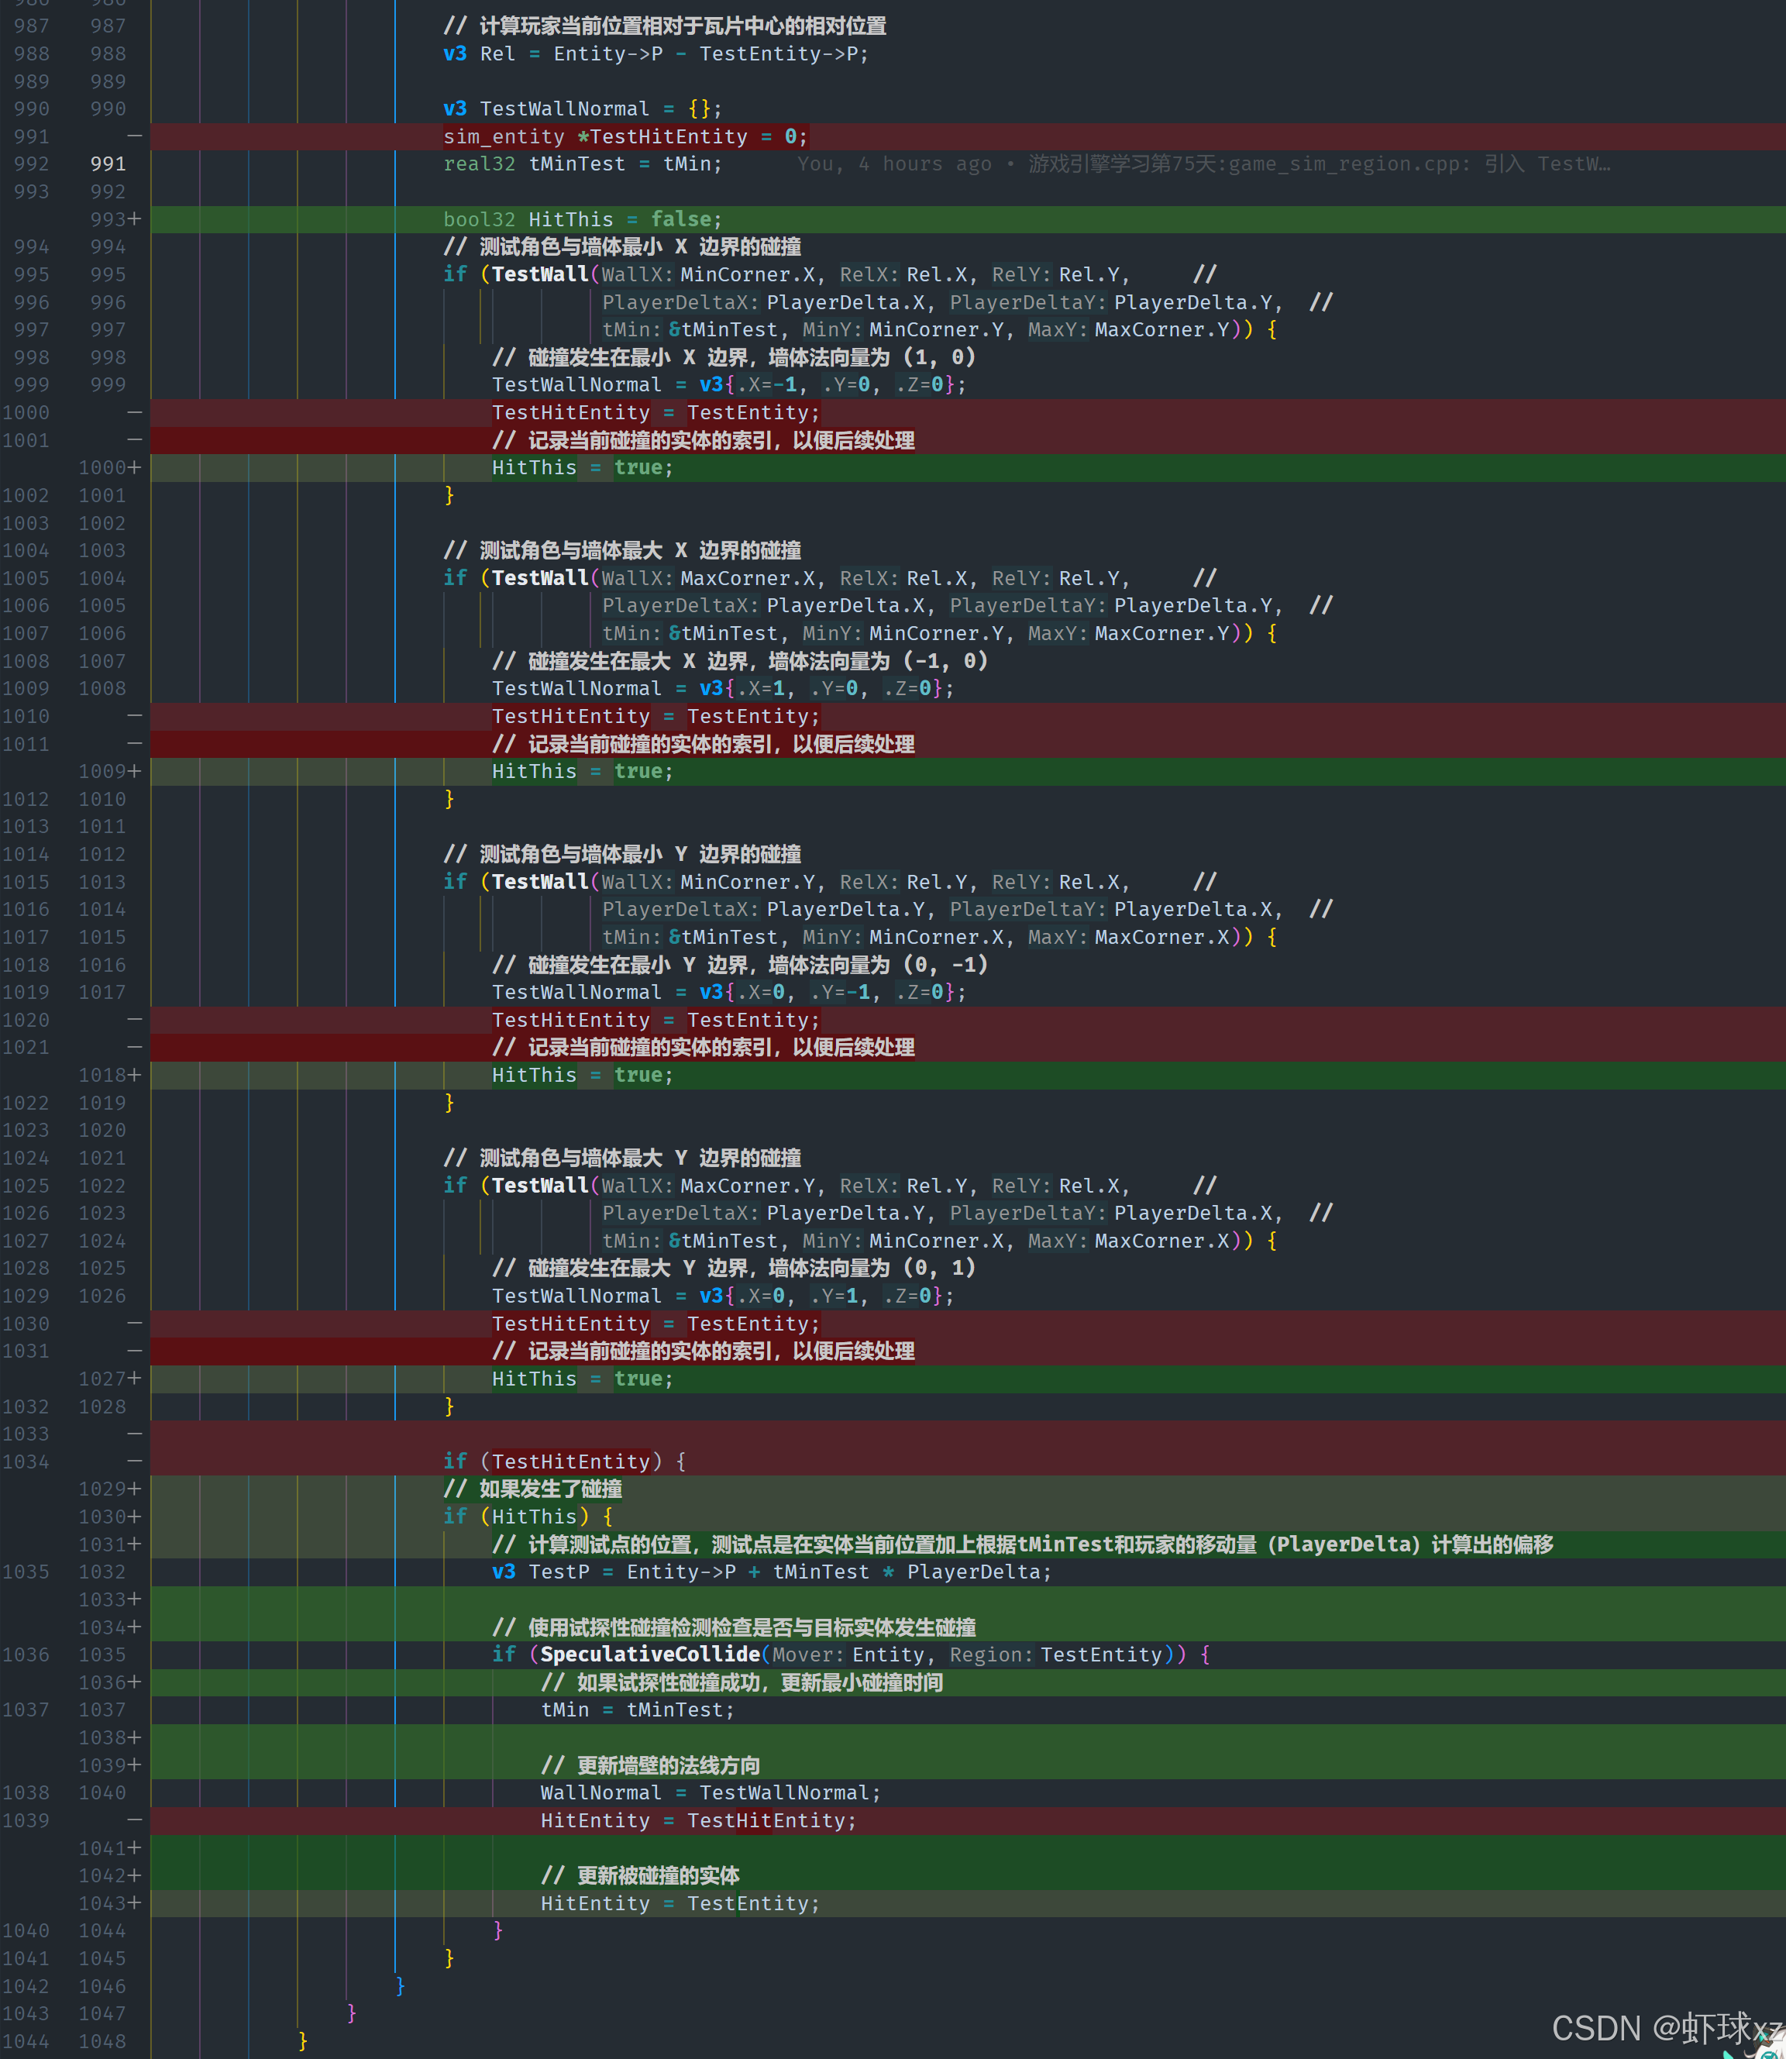
Task: Click the added line number '1030+'
Action: [x=109, y=1517]
